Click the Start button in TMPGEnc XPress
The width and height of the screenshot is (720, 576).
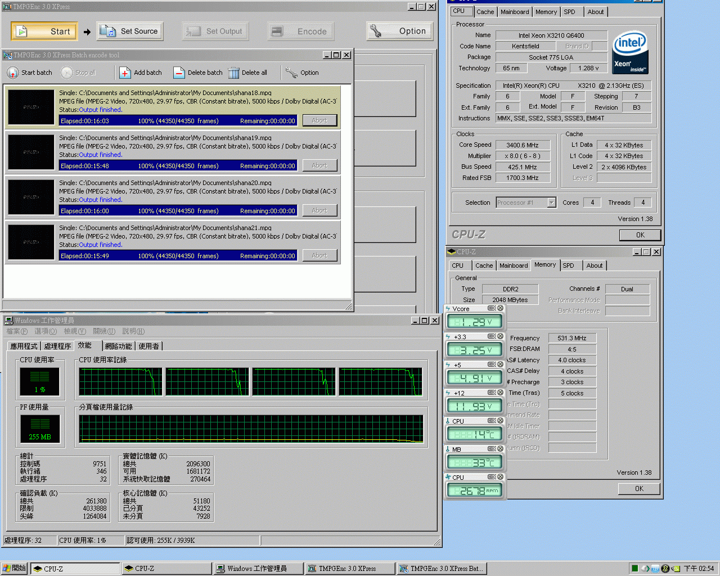44,31
